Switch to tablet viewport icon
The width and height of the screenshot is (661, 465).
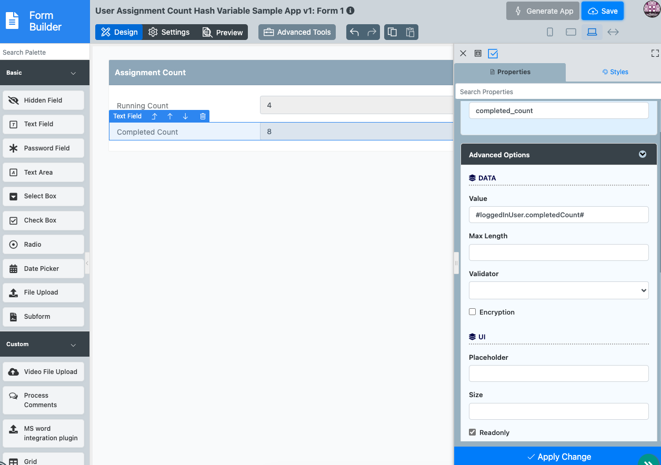(571, 32)
